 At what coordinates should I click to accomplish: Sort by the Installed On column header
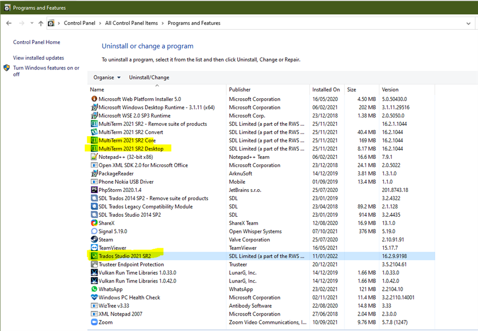pyautogui.click(x=327, y=89)
